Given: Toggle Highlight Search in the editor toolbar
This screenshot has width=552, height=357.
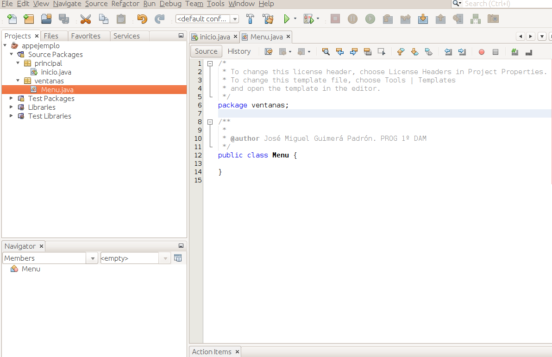Looking at the screenshot, I should coord(368,51).
